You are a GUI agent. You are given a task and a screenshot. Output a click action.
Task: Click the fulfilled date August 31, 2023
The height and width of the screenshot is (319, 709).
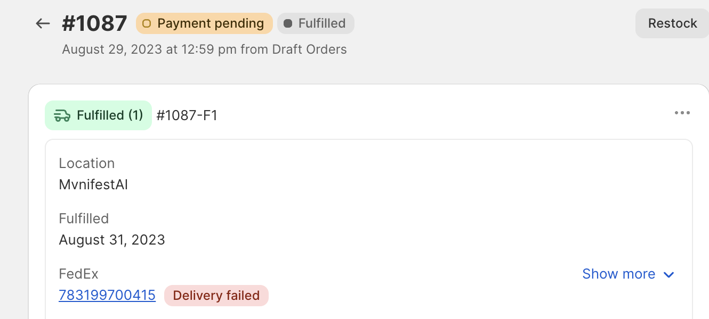click(112, 240)
